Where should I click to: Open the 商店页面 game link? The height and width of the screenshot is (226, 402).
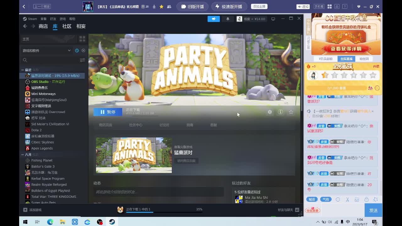point(106,125)
